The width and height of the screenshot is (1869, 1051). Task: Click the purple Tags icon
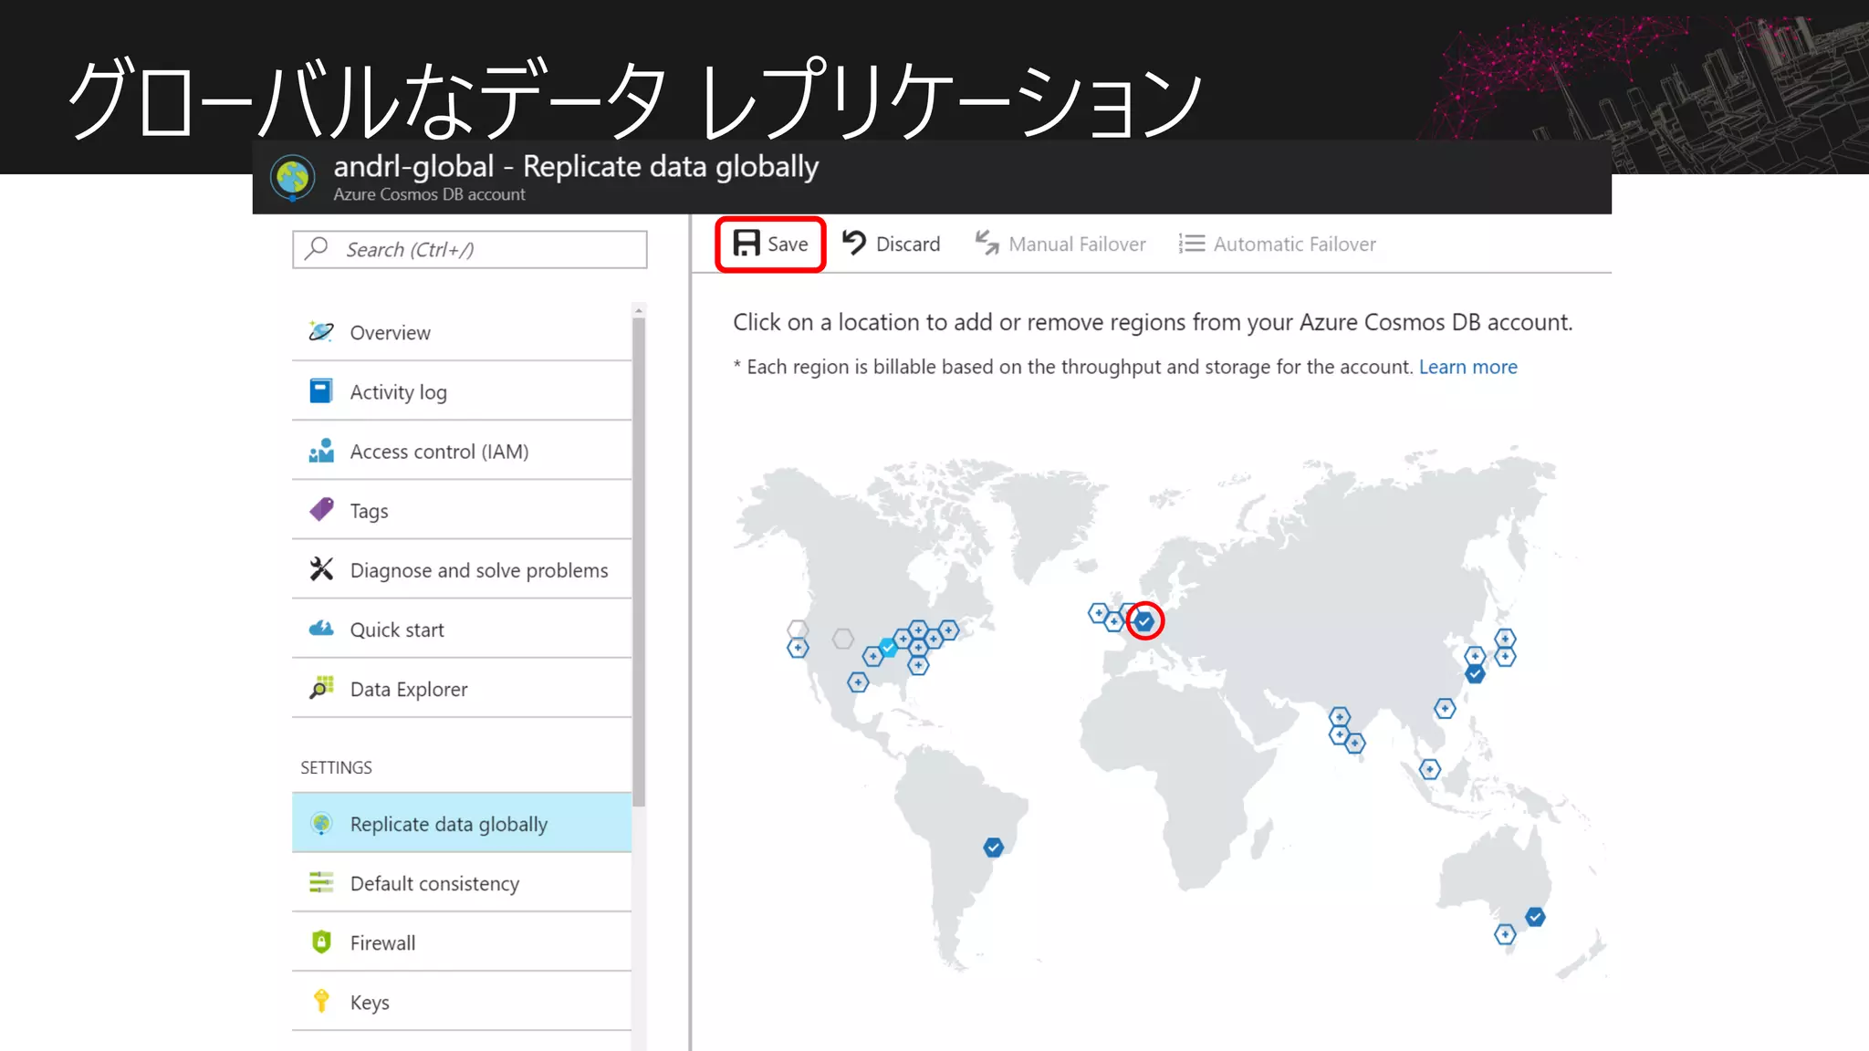click(321, 509)
